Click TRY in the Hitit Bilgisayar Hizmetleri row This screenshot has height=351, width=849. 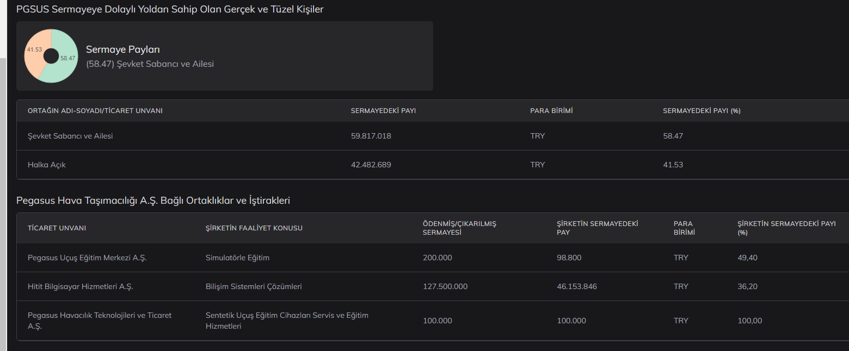pyautogui.click(x=681, y=286)
